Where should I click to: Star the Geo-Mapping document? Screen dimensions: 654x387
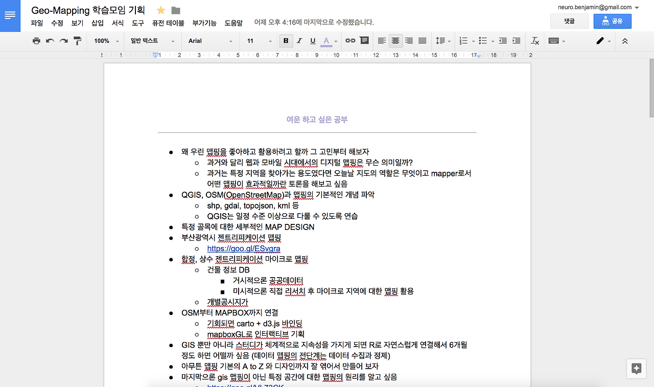click(x=160, y=10)
